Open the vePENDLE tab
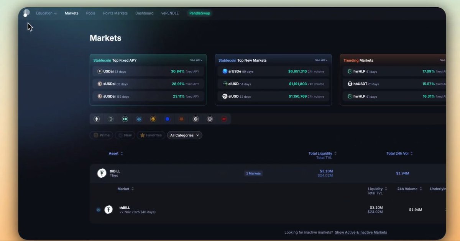 click(x=170, y=13)
